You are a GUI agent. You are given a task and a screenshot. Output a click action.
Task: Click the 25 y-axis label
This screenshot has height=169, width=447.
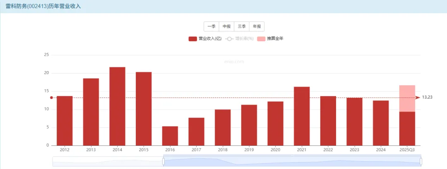pos(46,55)
